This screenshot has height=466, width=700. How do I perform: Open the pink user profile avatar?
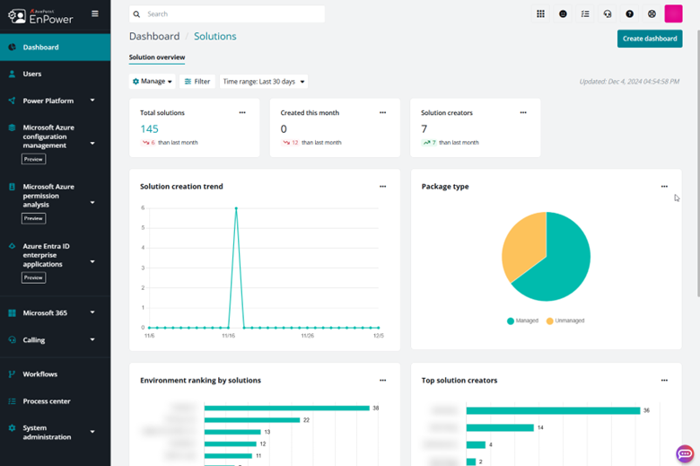click(673, 13)
